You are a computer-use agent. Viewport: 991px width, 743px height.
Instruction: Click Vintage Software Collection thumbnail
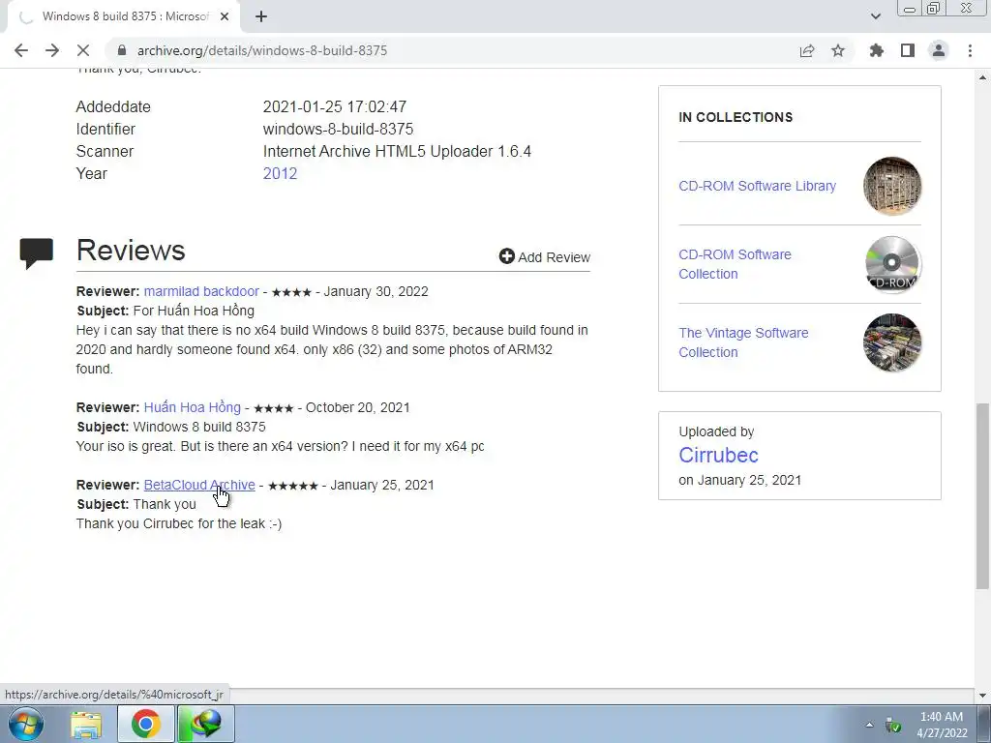point(892,342)
